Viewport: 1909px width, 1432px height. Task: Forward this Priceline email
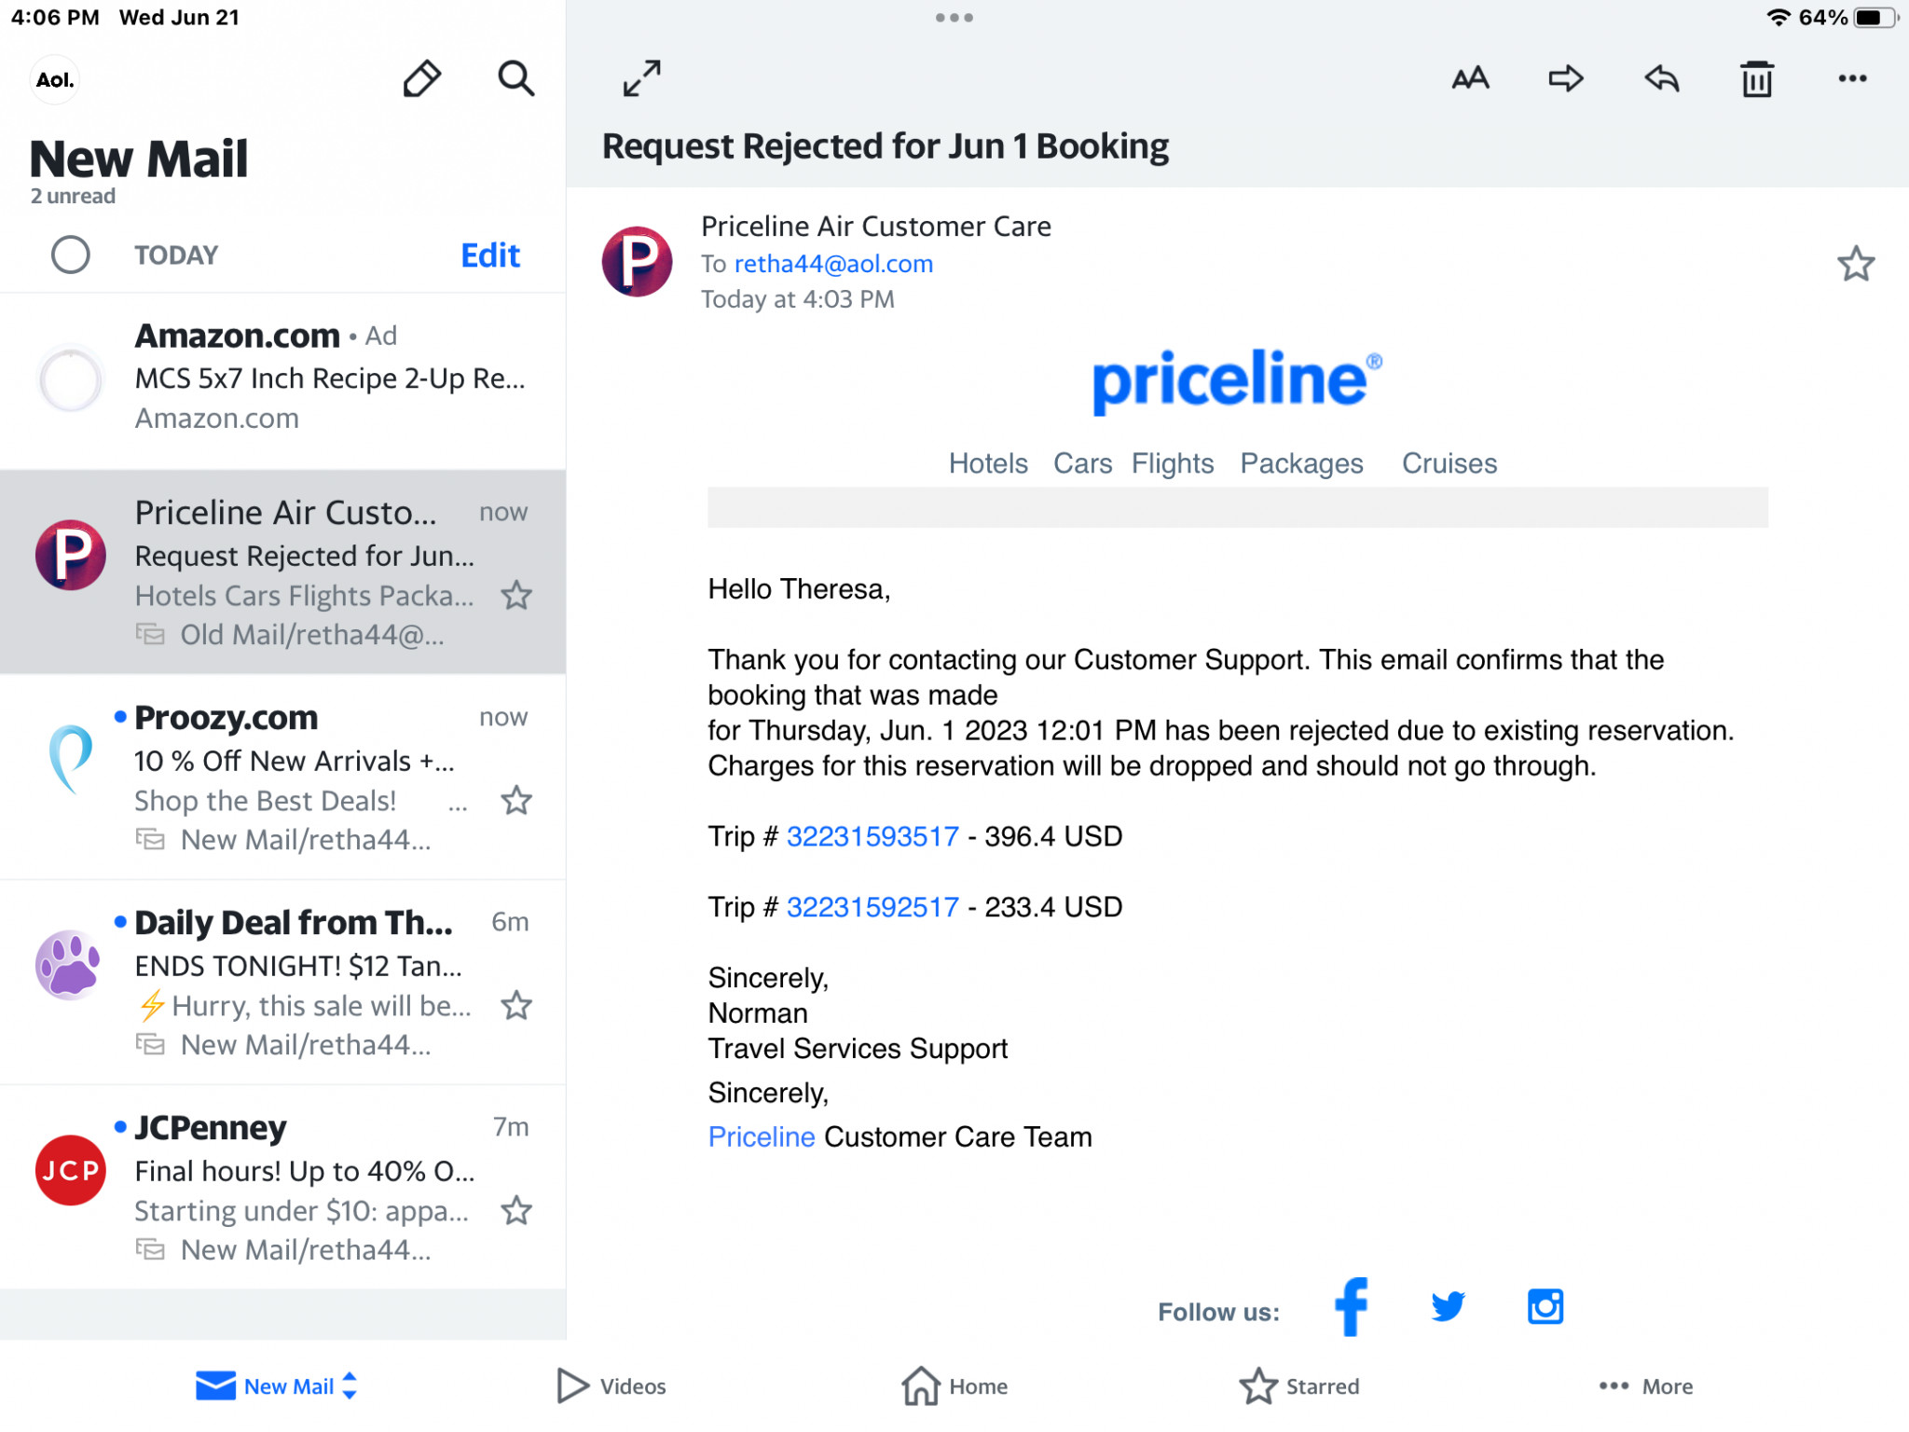[1566, 78]
